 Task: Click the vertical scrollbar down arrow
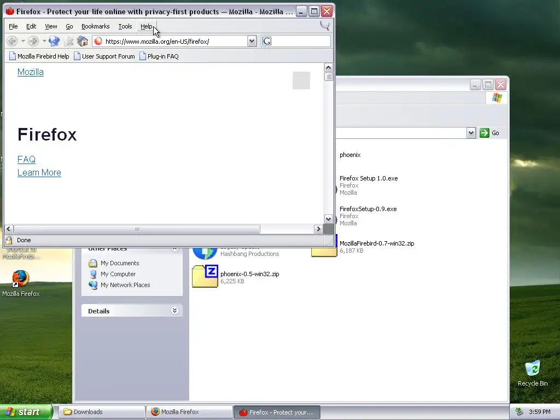coord(328,219)
